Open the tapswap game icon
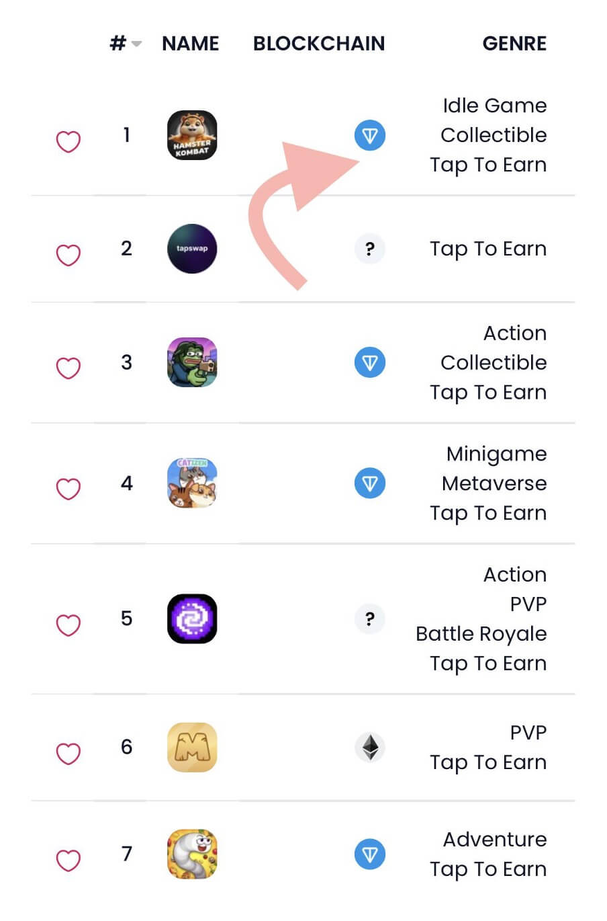 click(x=192, y=249)
